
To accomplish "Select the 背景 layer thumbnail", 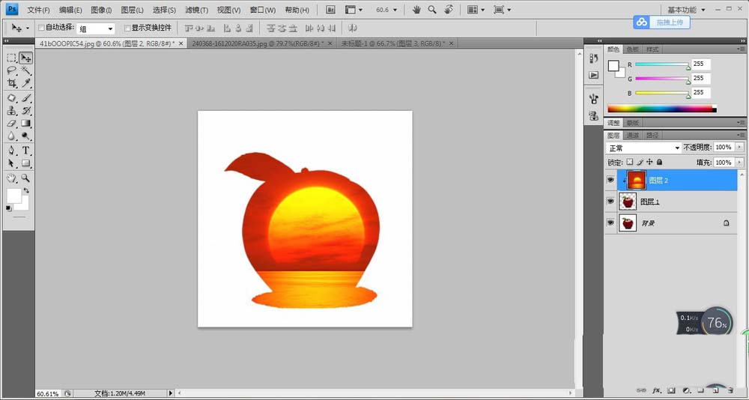I will tap(628, 223).
